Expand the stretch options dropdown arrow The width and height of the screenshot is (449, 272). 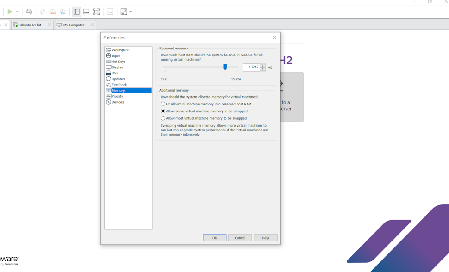coord(131,12)
